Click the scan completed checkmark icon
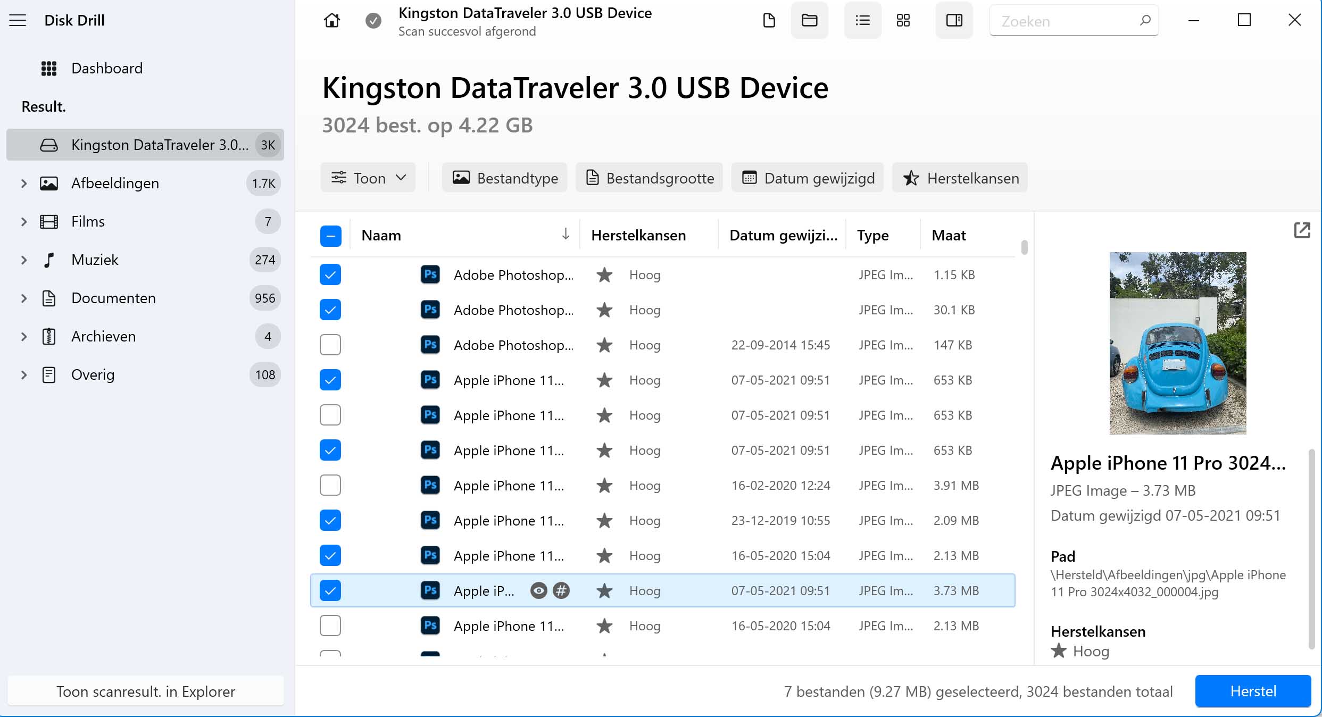The image size is (1322, 717). coord(373,21)
